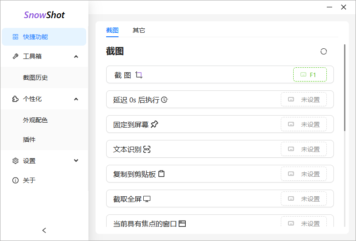Screen dimensions: 356x241
Task: Click the clipboard icon next to 复制到剪贴板
Action: point(161,174)
